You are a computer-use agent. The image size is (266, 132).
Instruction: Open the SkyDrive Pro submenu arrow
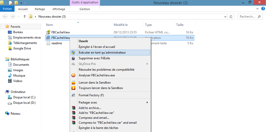pos(147,64)
